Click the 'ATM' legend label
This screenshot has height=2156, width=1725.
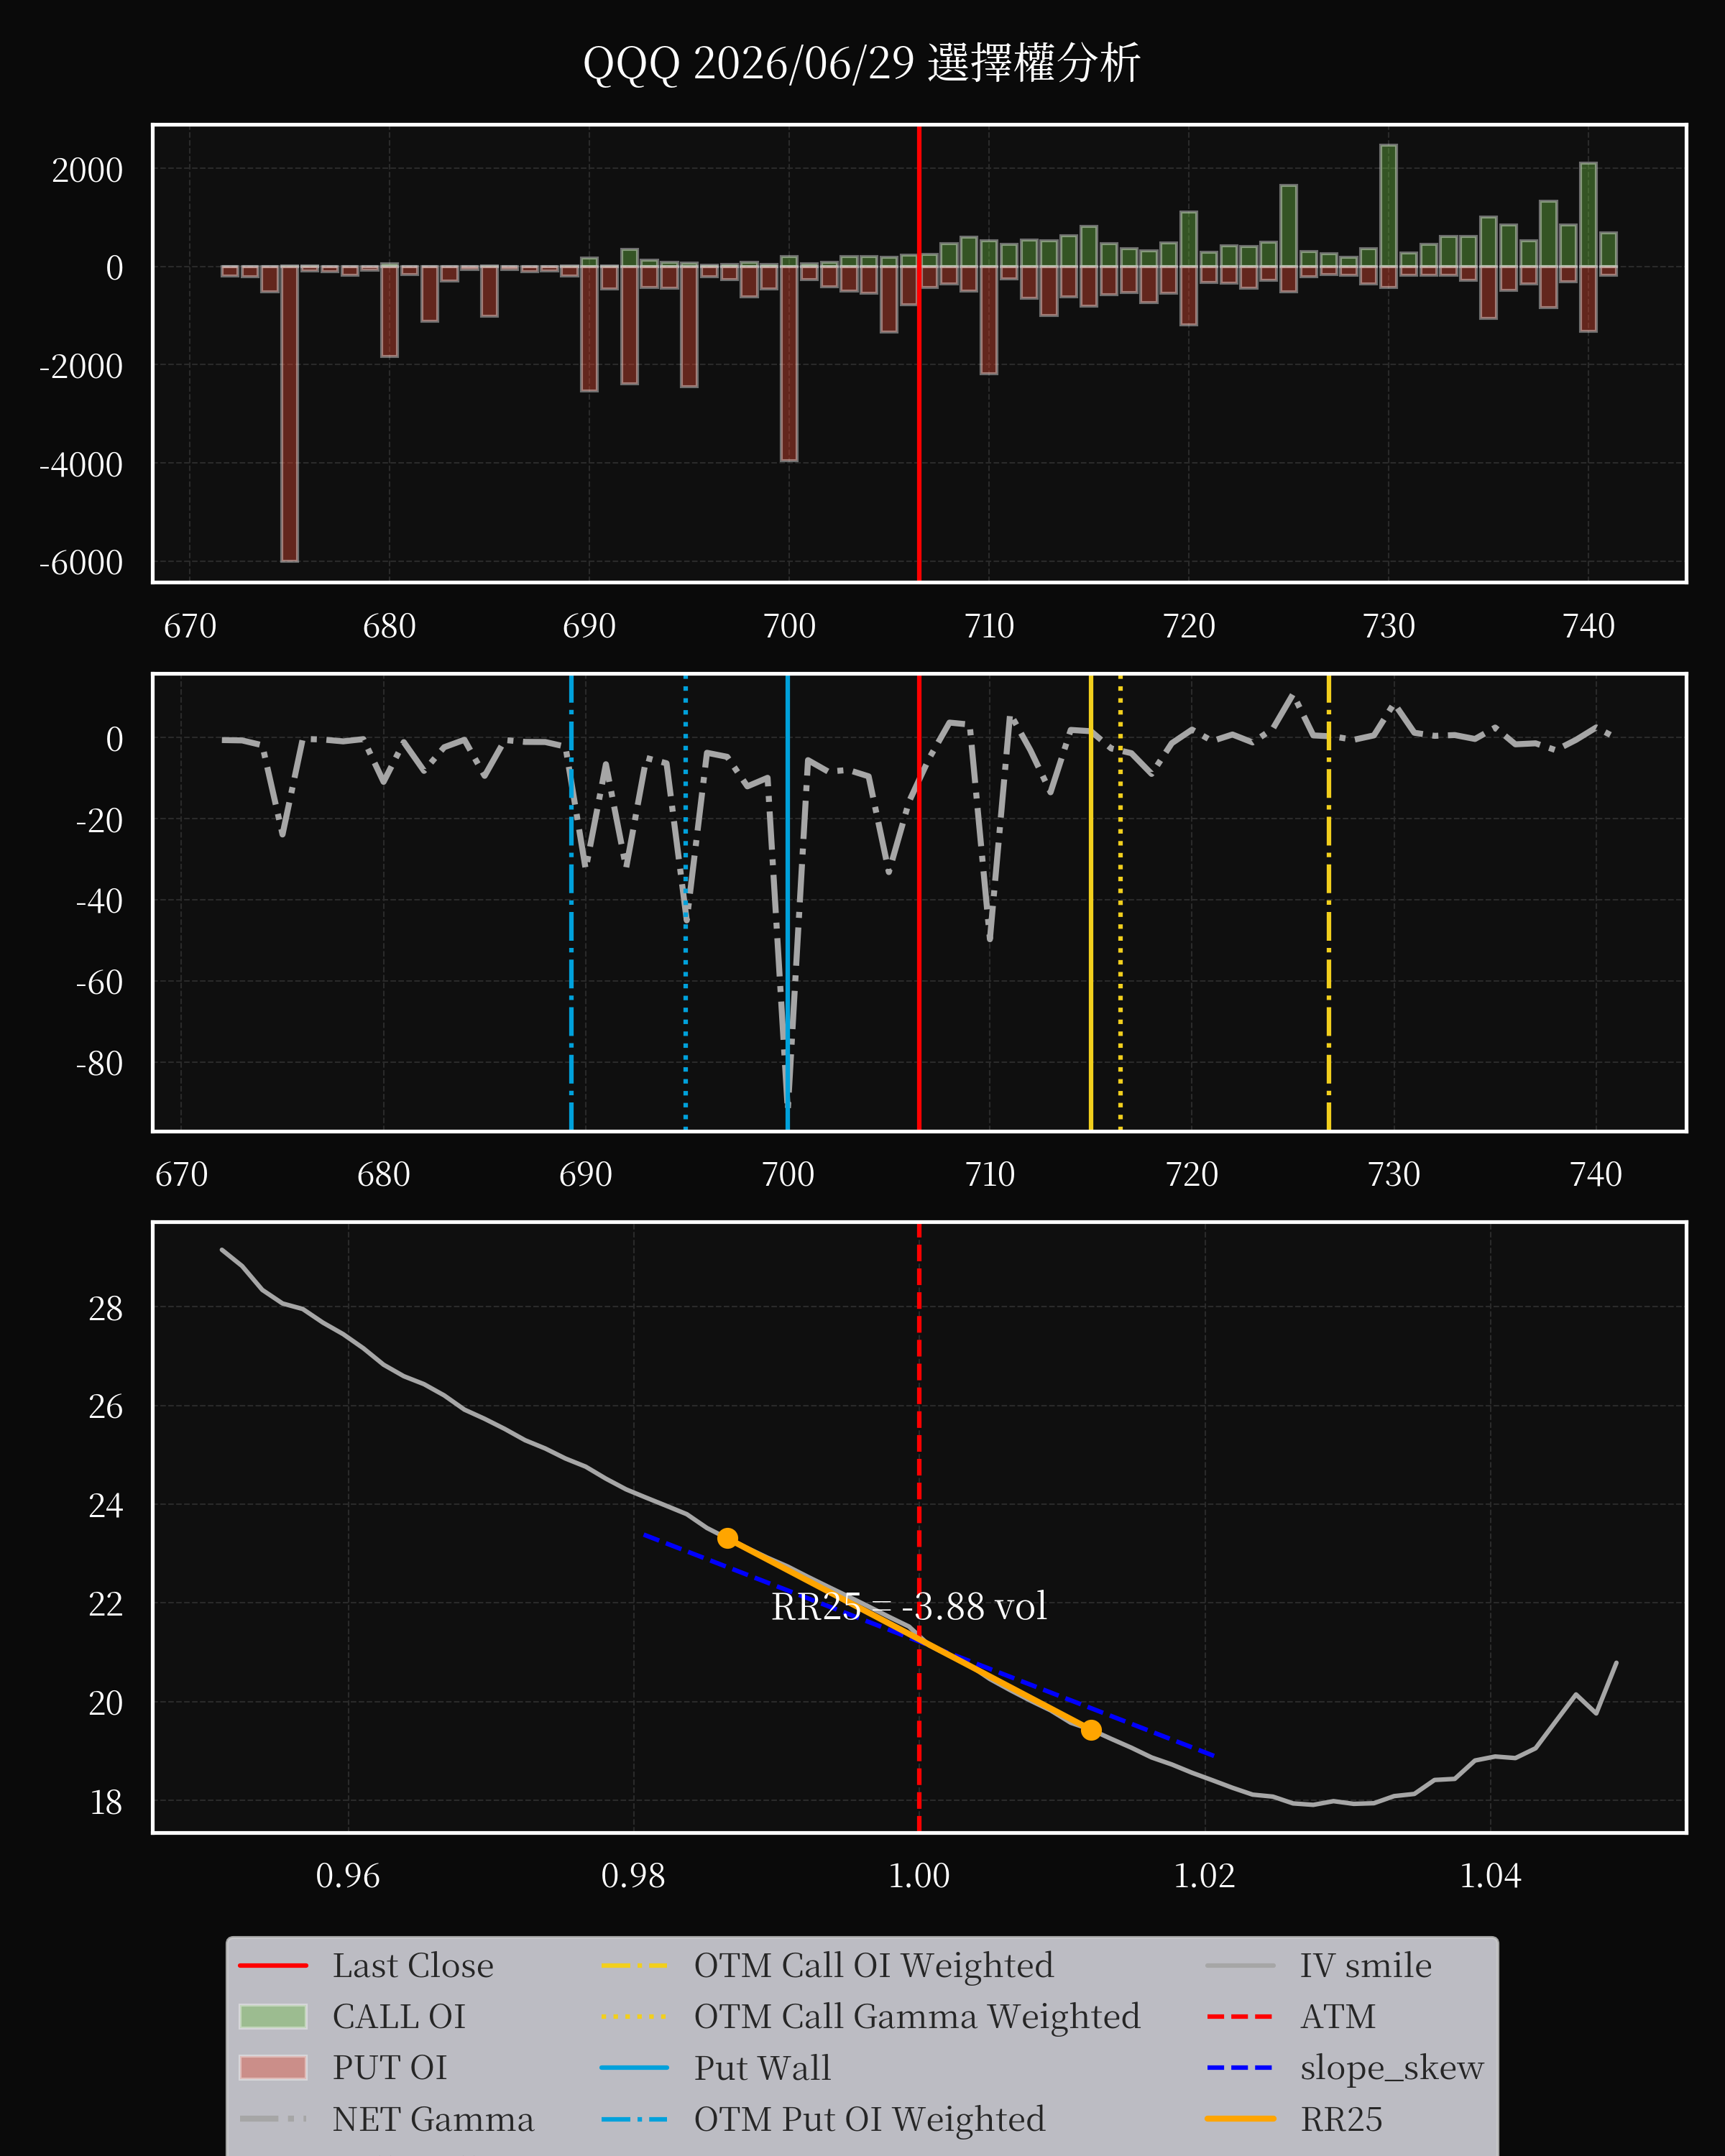point(1338,2016)
